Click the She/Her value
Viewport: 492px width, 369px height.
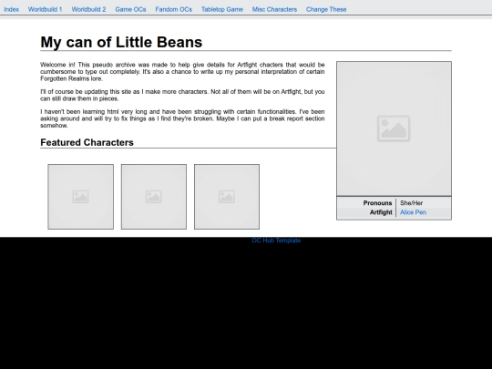(x=411, y=203)
